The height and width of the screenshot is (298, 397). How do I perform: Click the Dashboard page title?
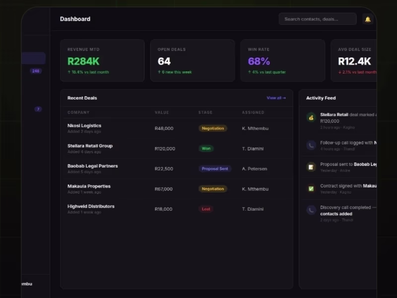[75, 19]
